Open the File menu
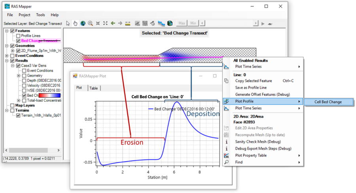The width and height of the screenshot is (356, 193). click(x=10, y=15)
